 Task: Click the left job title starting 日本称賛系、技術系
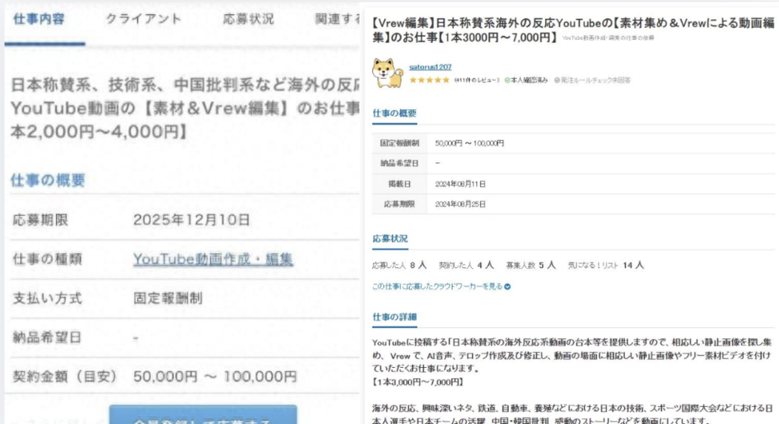pos(185,108)
